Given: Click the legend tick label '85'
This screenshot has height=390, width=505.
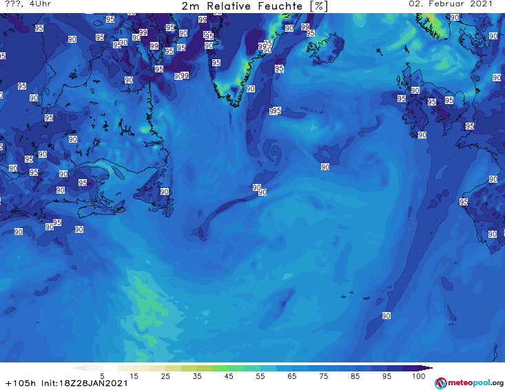Looking at the screenshot, I should (x=355, y=376).
